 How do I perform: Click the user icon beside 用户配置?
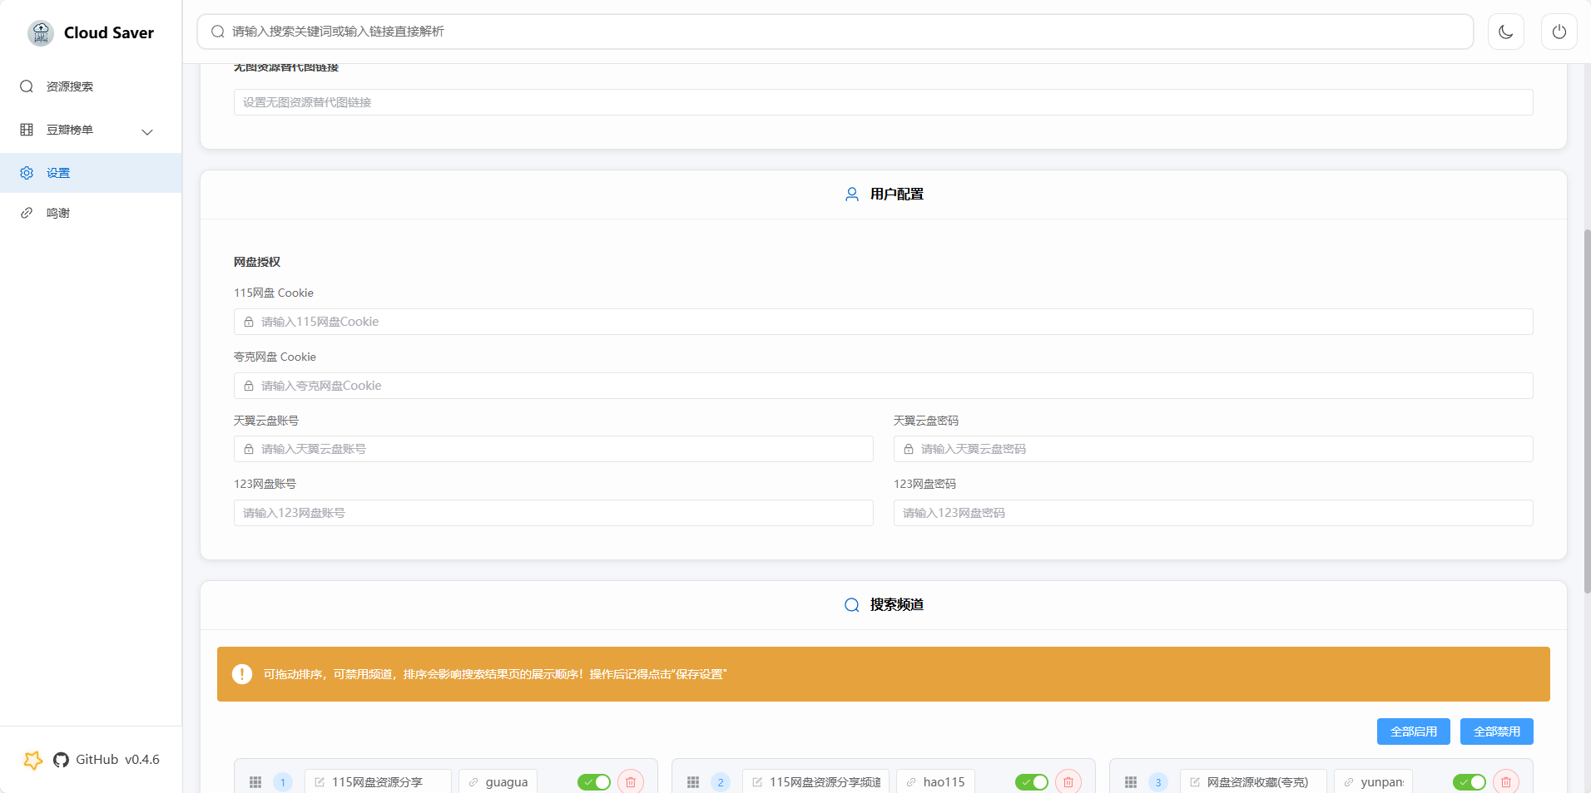852,195
